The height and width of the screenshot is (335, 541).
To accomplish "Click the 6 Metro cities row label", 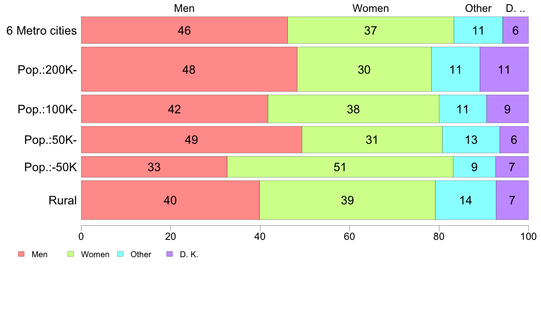I will [41, 31].
